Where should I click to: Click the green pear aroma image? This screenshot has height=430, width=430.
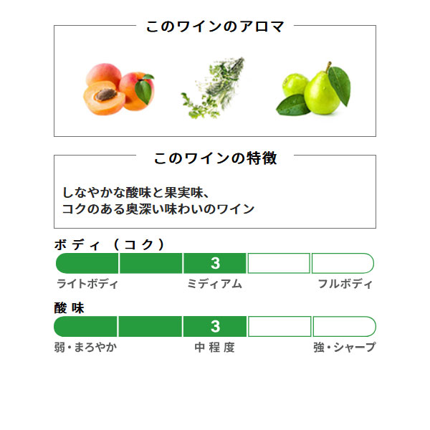coord(313,89)
